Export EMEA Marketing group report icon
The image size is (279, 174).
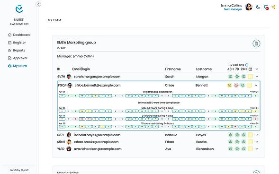(x=256, y=43)
